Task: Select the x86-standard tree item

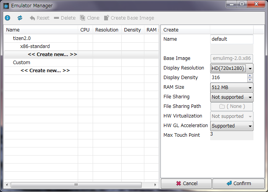Action: (35, 46)
